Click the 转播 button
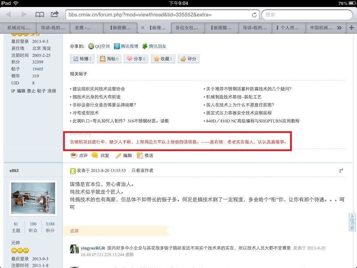This screenshot has height=268, width=357. [82, 59]
